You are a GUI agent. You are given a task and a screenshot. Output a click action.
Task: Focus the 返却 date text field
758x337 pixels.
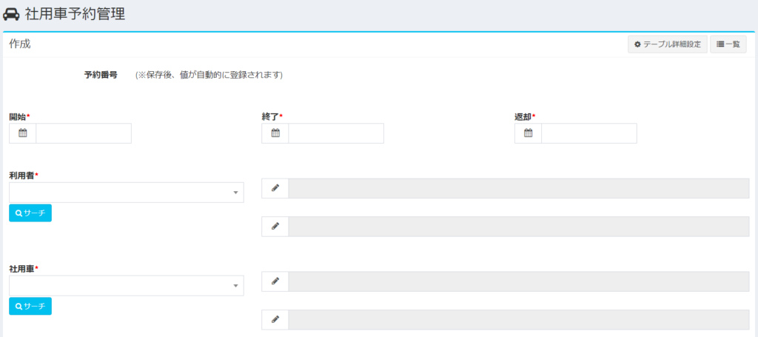[589, 133]
